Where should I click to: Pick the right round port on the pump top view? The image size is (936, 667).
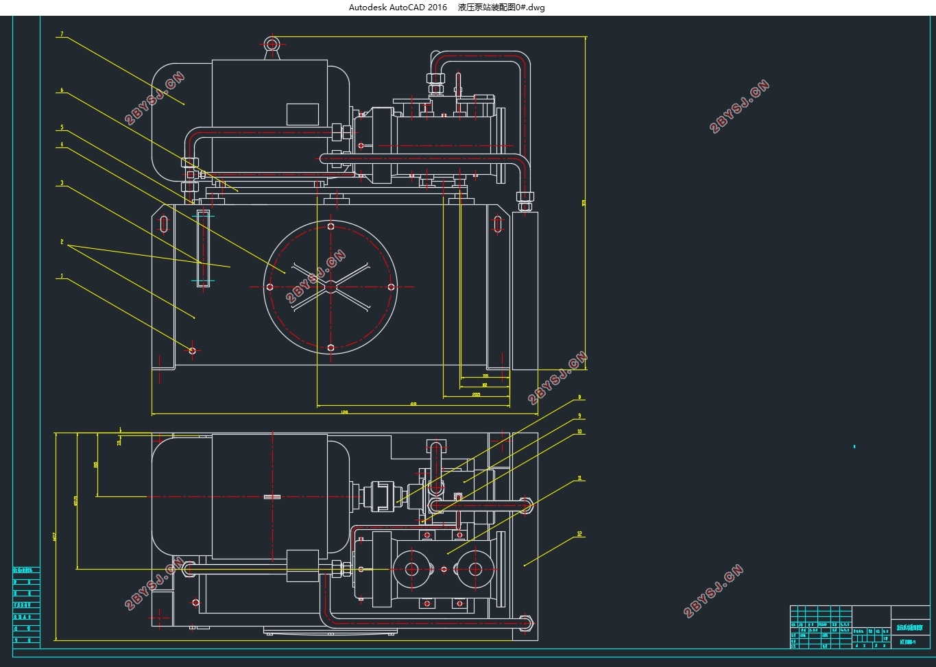[474, 569]
